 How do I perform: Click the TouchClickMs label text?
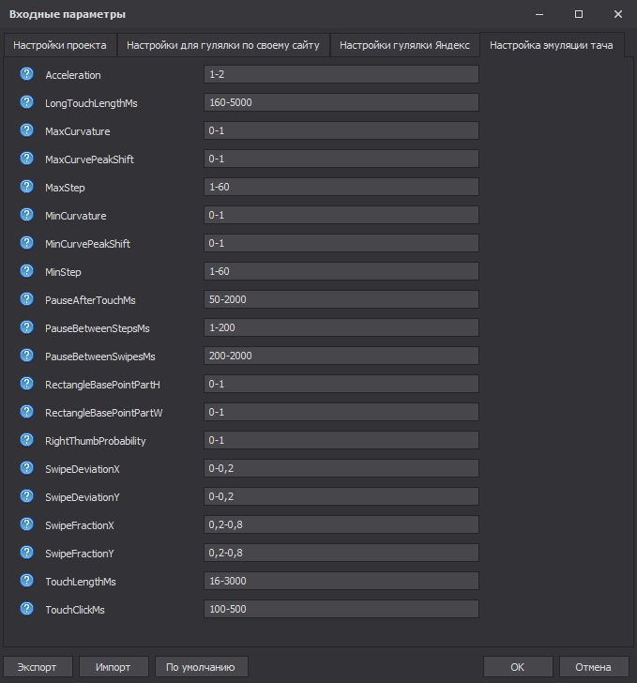click(x=75, y=610)
